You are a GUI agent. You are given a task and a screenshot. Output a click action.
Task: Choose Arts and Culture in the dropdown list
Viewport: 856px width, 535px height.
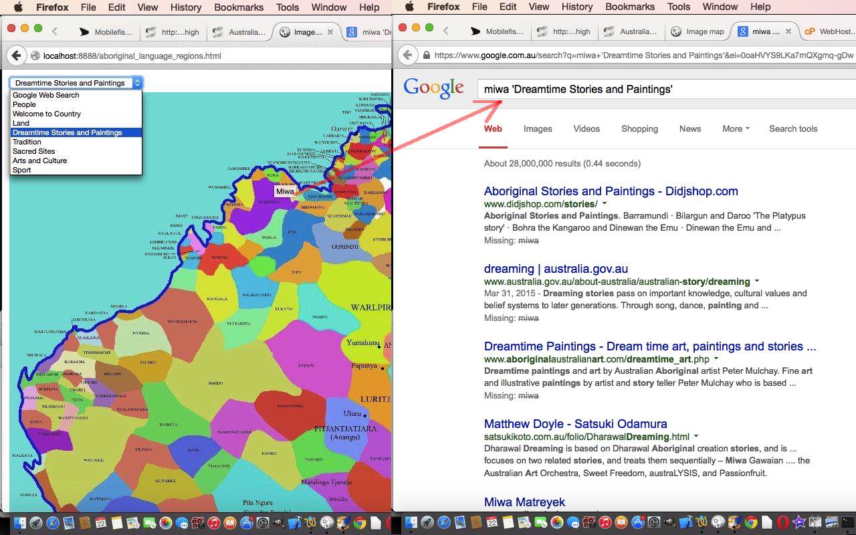point(76,160)
